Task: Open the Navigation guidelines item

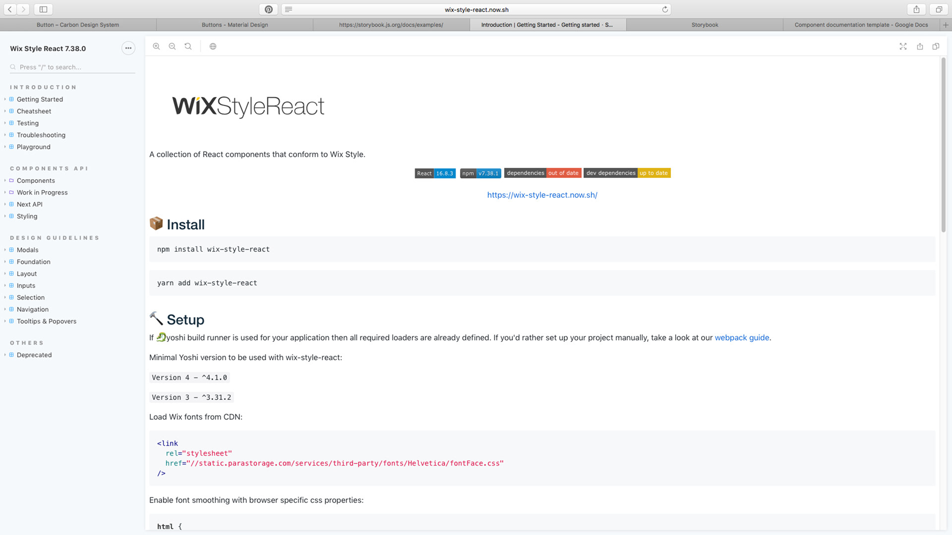Action: [33, 309]
